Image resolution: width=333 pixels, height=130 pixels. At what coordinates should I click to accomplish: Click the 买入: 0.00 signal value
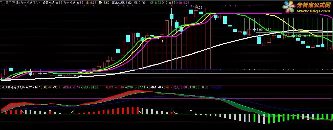180,87
